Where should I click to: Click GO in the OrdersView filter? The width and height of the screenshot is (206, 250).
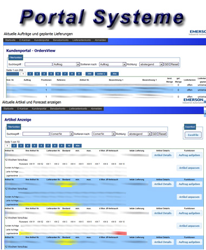[166, 64]
